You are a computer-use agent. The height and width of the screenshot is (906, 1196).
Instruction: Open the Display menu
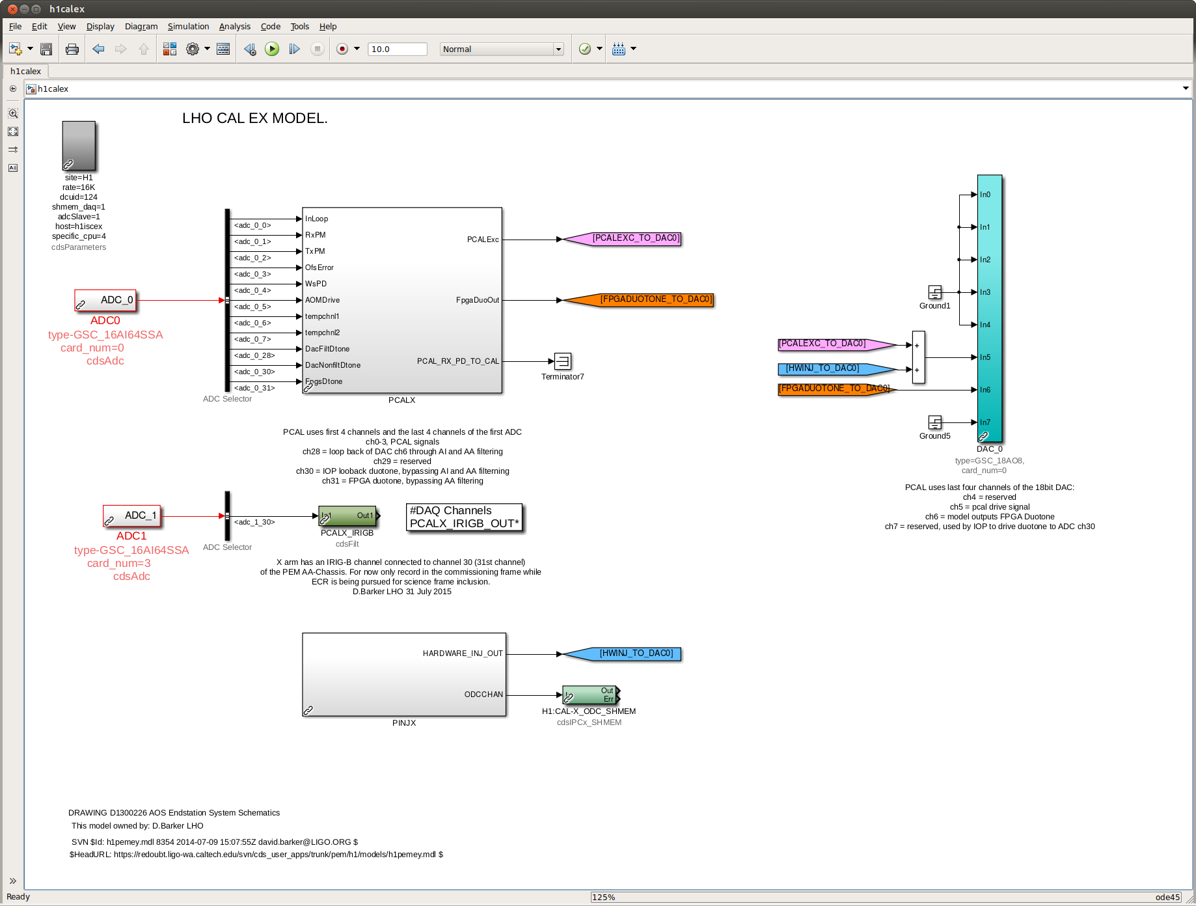[100, 26]
